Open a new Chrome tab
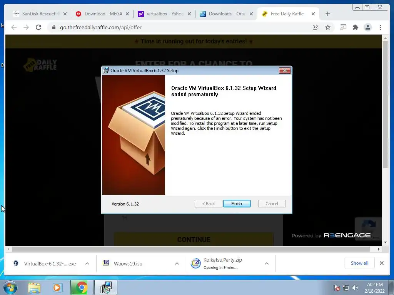This screenshot has height=295, width=394. click(x=328, y=14)
